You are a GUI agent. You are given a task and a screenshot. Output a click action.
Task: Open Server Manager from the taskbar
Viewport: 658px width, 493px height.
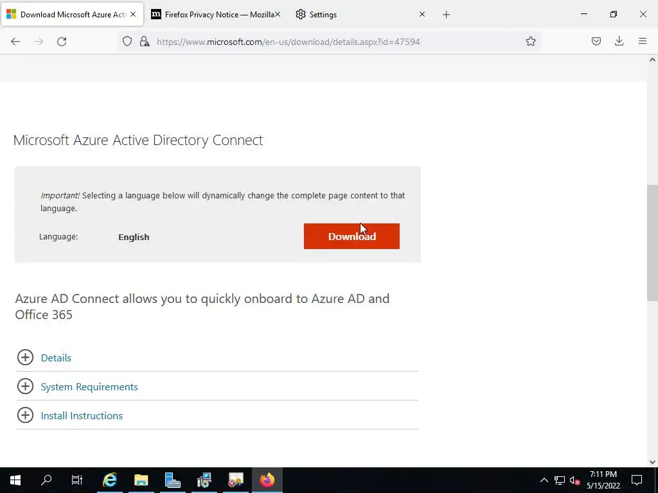point(172,480)
